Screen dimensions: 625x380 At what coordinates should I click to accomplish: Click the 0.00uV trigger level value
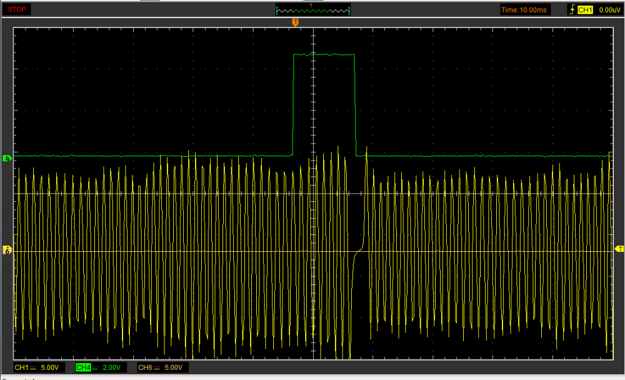(x=609, y=9)
